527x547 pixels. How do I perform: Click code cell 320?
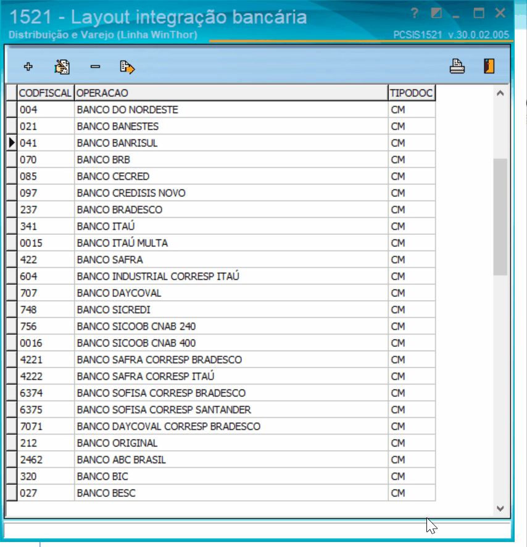click(x=46, y=477)
